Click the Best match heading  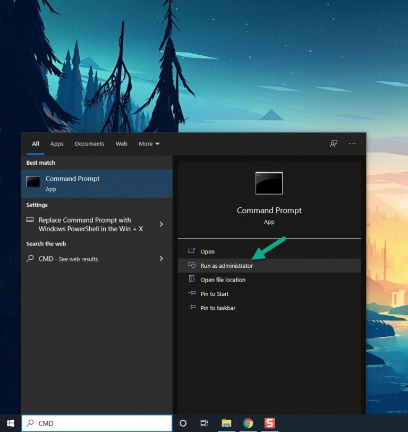click(x=40, y=163)
